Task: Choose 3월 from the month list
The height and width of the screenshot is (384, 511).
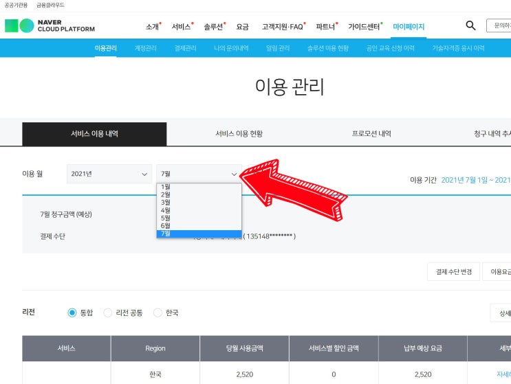Action: click(199, 203)
